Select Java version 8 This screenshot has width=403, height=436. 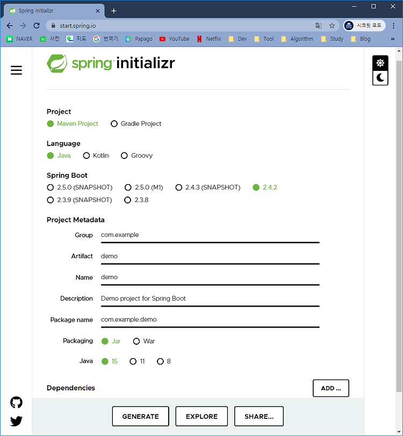coord(164,361)
